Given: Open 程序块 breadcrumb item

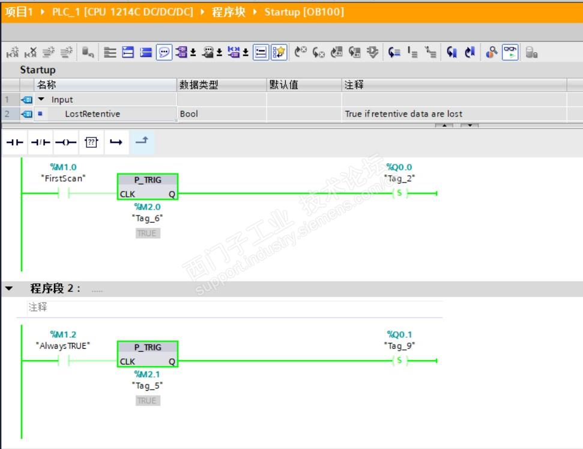Looking at the screenshot, I should (x=229, y=12).
